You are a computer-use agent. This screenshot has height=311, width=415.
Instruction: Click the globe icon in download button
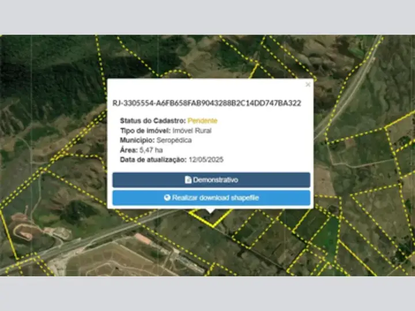167,198
